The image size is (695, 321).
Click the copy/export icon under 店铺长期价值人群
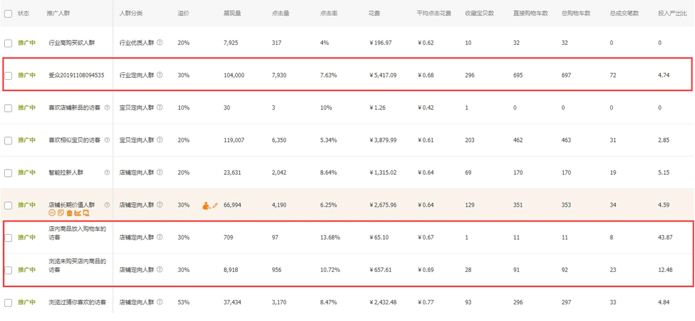[86, 213]
